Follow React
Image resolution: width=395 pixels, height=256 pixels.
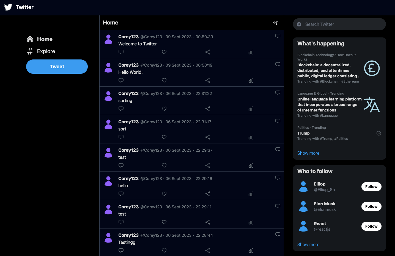tap(371, 226)
